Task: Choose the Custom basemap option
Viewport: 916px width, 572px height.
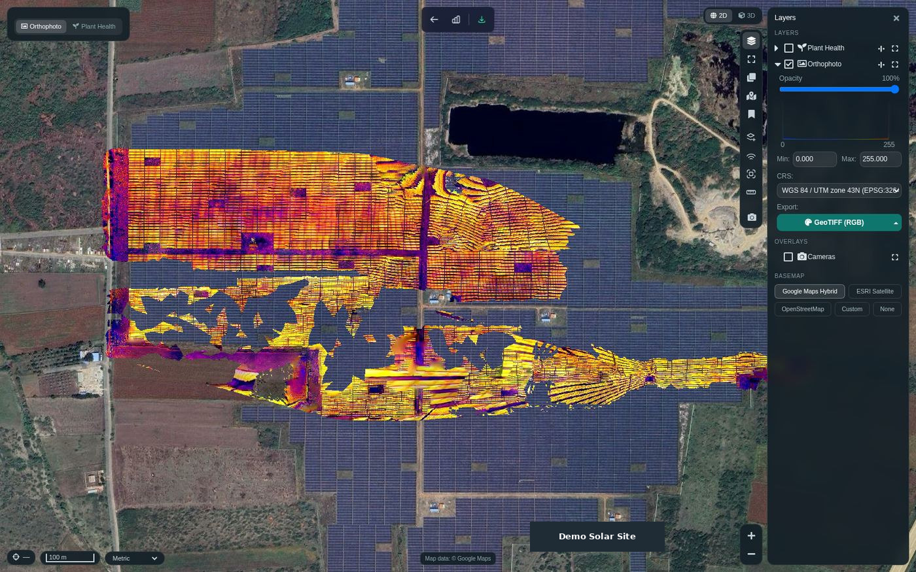Action: (852, 309)
